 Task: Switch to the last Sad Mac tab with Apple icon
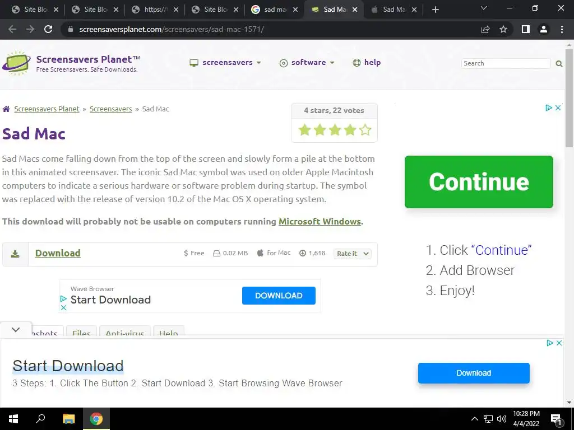(394, 10)
